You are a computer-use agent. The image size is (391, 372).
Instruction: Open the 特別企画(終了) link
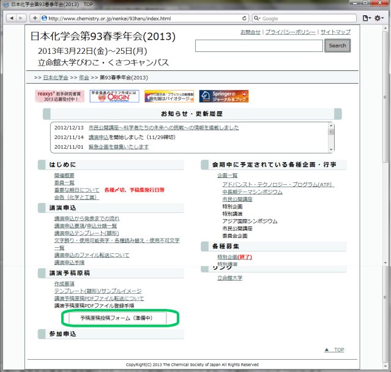coord(234,257)
